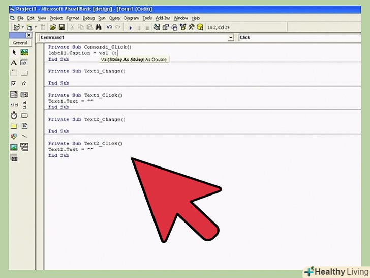Click the code line 'label1.Caption = val (t'
The image size is (370, 278).
tap(83, 53)
